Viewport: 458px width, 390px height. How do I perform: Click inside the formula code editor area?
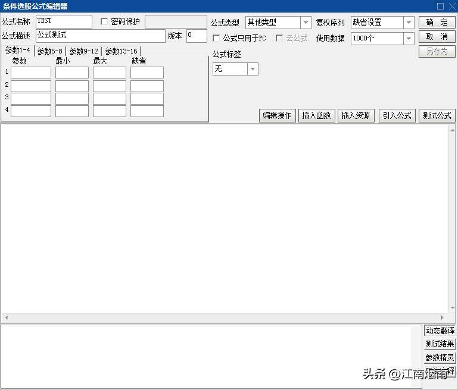(x=225, y=219)
